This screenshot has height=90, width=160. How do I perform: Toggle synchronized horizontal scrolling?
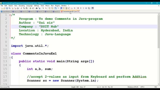[x=52, y=8]
